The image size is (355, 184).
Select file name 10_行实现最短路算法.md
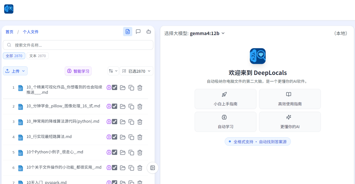click(49, 137)
